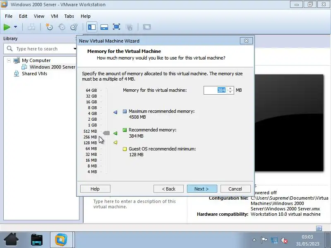Screen dimensions: 331x248
Task: Click the action center flag tray icon
Action: (264, 240)
